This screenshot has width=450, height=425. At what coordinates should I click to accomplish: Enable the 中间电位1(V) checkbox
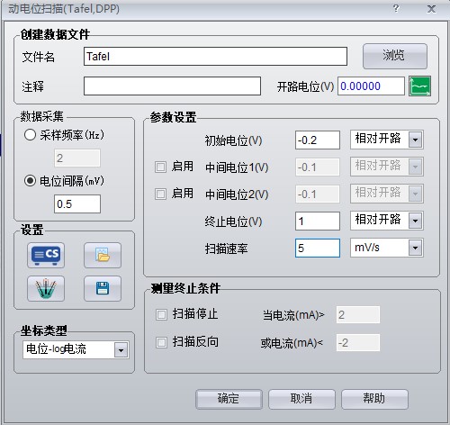tap(160, 167)
